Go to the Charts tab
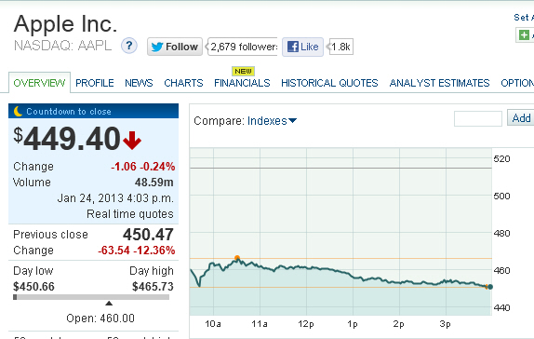Image resolution: width=534 pixels, height=339 pixels. pos(183,83)
